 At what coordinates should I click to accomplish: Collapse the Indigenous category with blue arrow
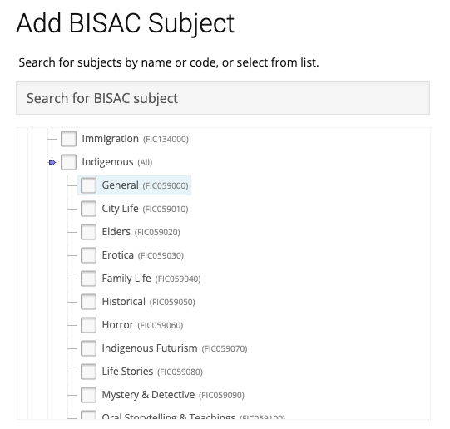pos(52,163)
